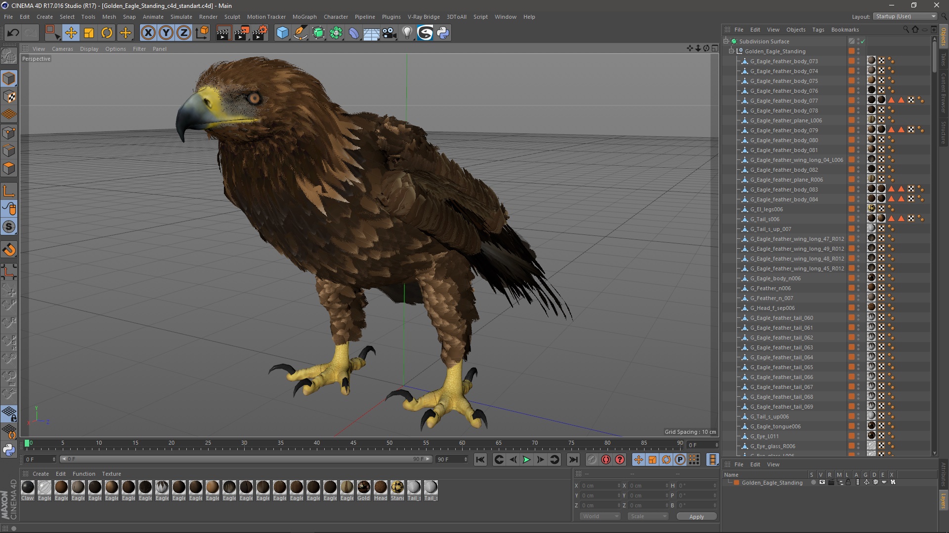Image resolution: width=949 pixels, height=533 pixels.
Task: Toggle Z axis lock icon
Action: click(x=184, y=33)
